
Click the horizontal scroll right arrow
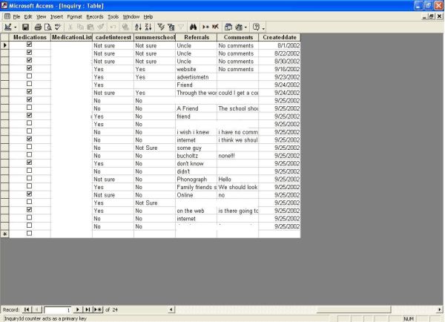point(439,309)
